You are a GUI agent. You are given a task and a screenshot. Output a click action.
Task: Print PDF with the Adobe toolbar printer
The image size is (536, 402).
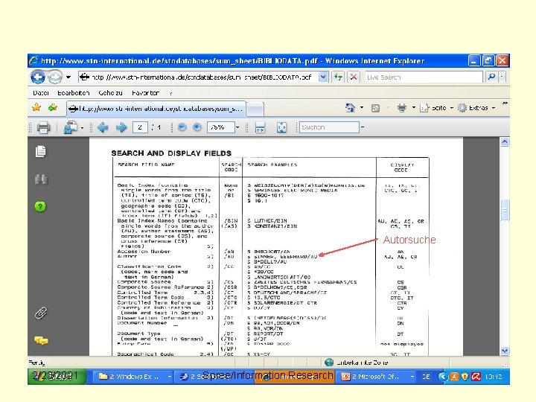(43, 127)
